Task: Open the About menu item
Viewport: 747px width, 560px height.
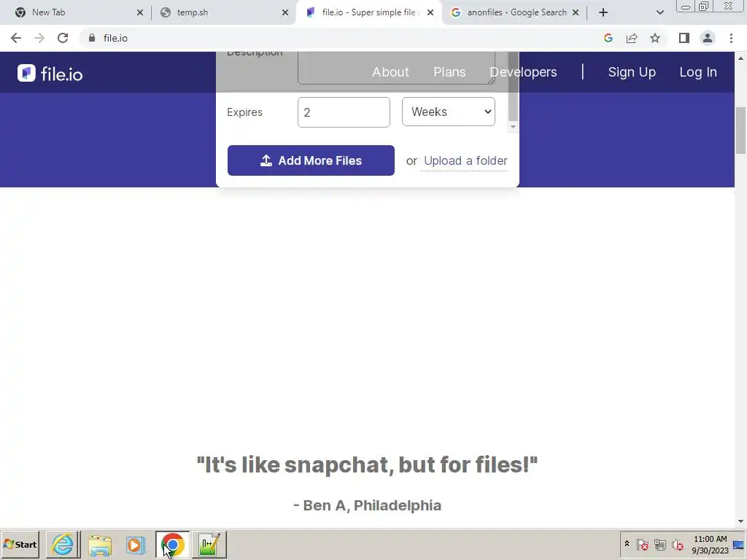Action: click(x=390, y=72)
